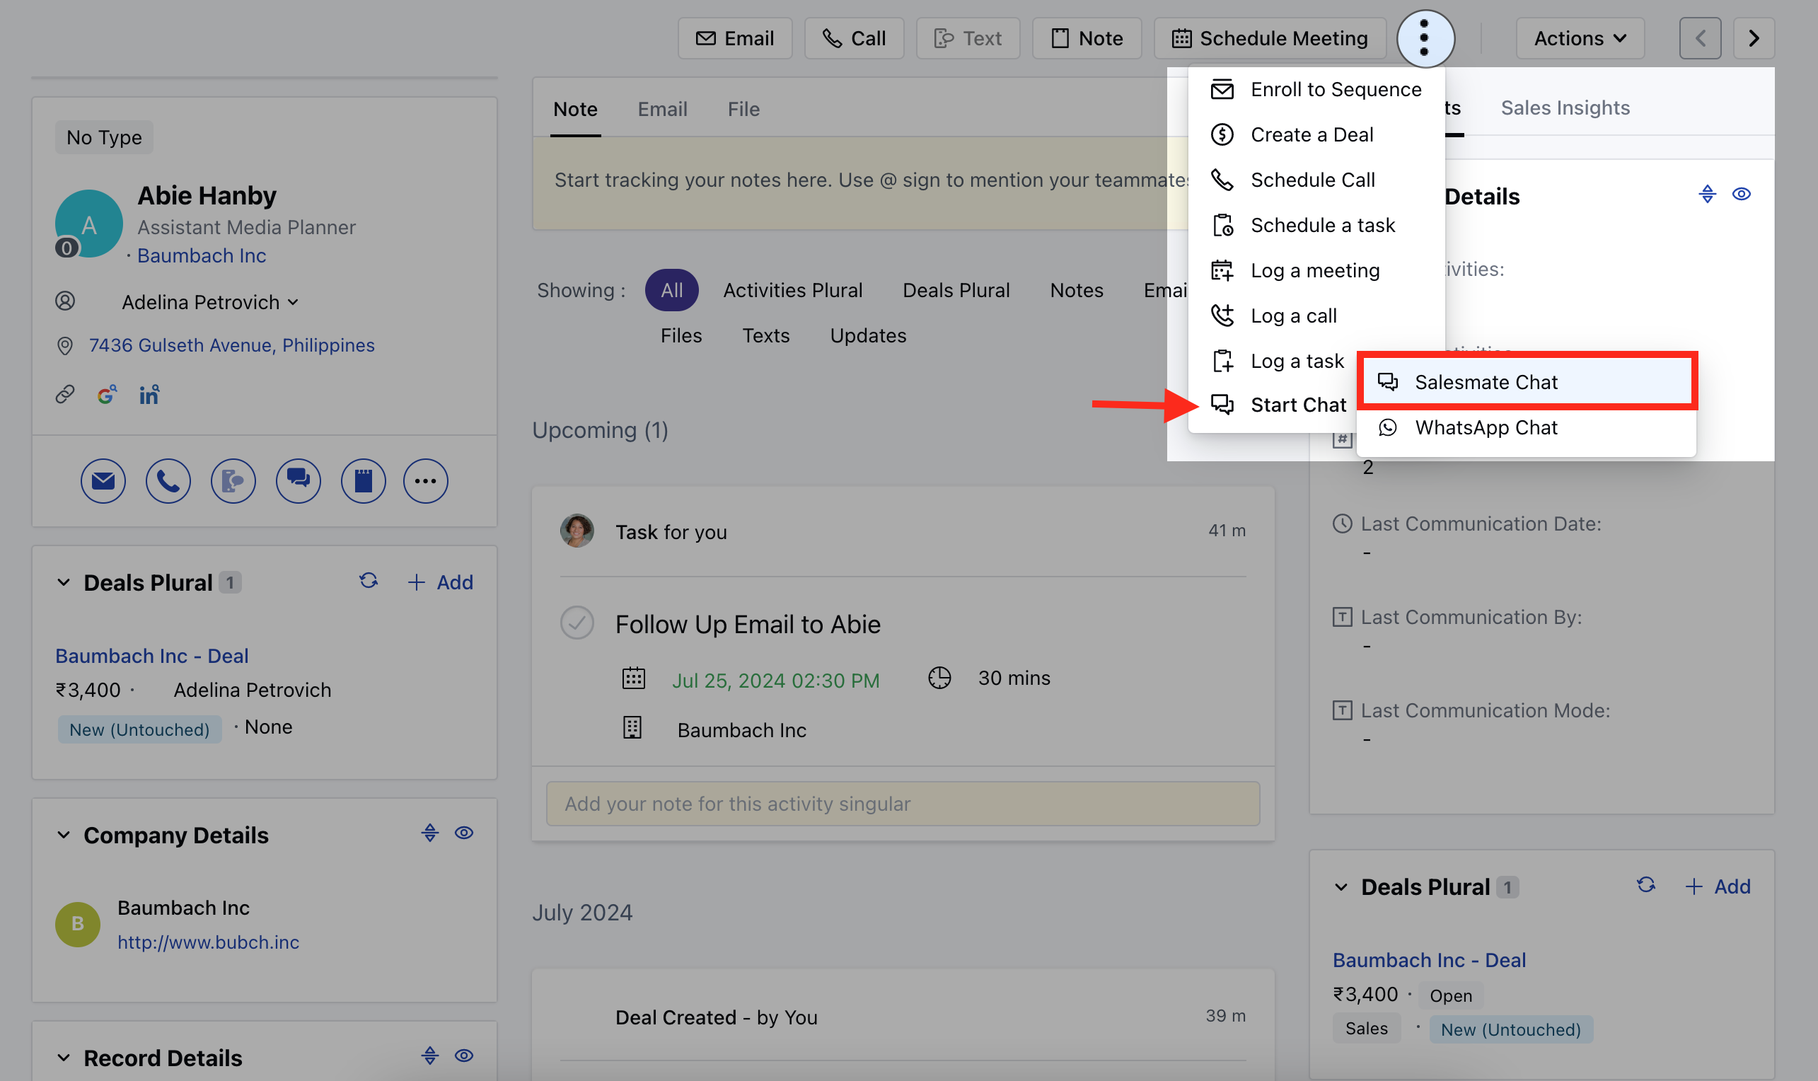Click the note input field for this activity
1818x1081 pixels.
[x=903, y=804]
